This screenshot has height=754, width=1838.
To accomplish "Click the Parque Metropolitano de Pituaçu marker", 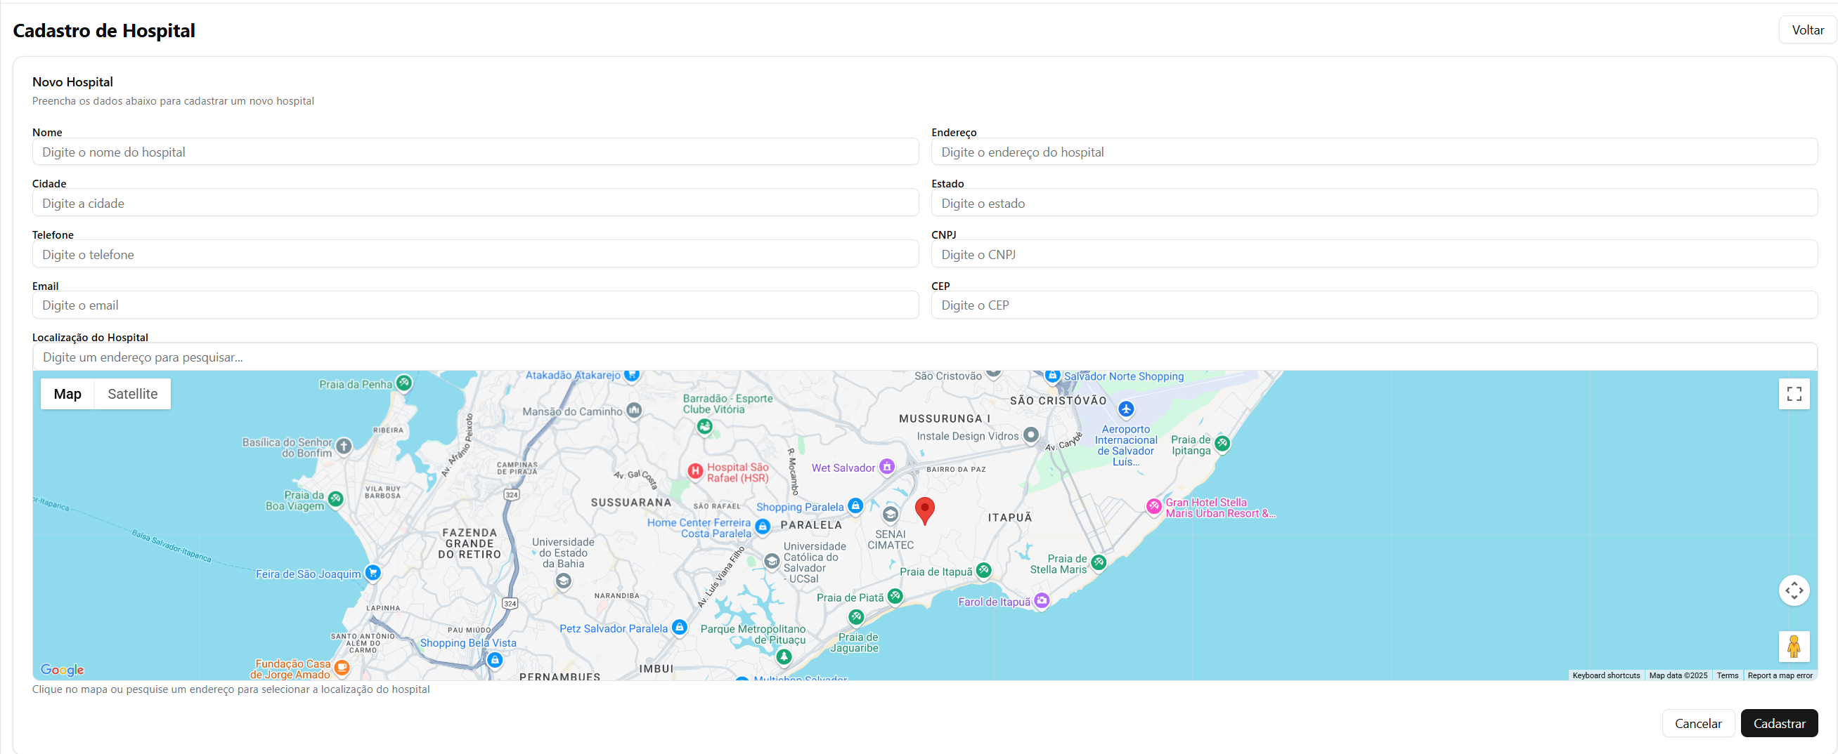I will click(x=784, y=656).
